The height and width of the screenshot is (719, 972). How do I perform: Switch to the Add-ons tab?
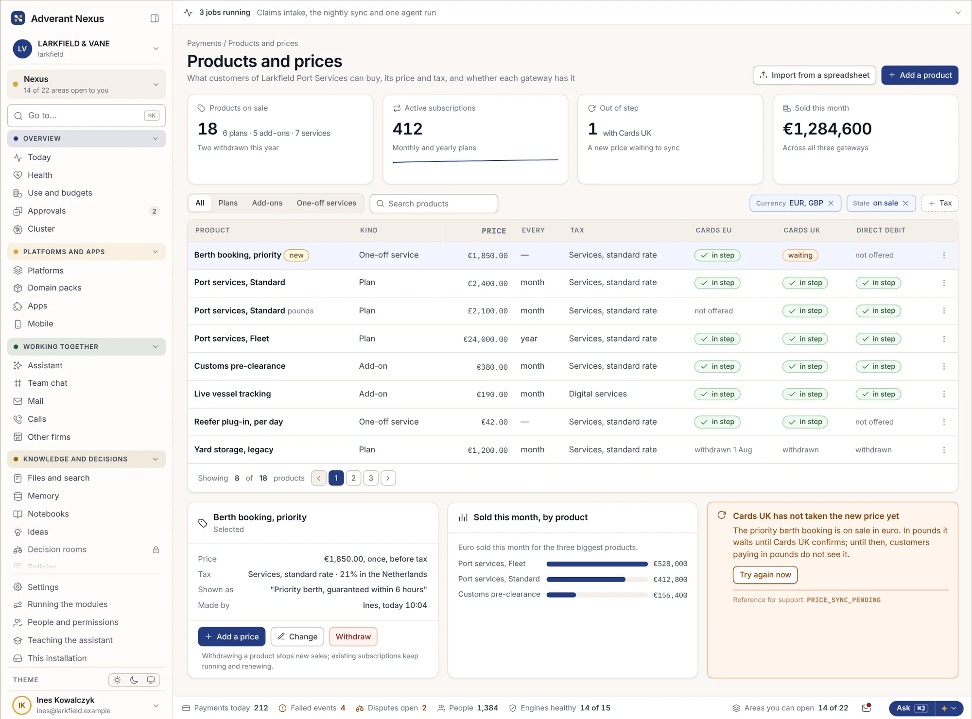pyautogui.click(x=267, y=203)
